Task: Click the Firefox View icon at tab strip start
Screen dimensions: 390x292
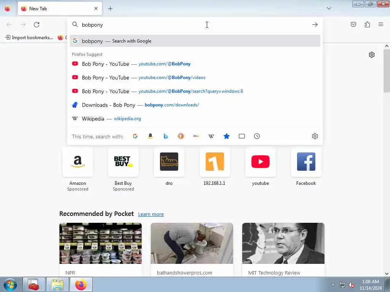Action: 8,9
